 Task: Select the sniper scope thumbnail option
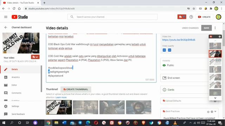coord(139,107)
